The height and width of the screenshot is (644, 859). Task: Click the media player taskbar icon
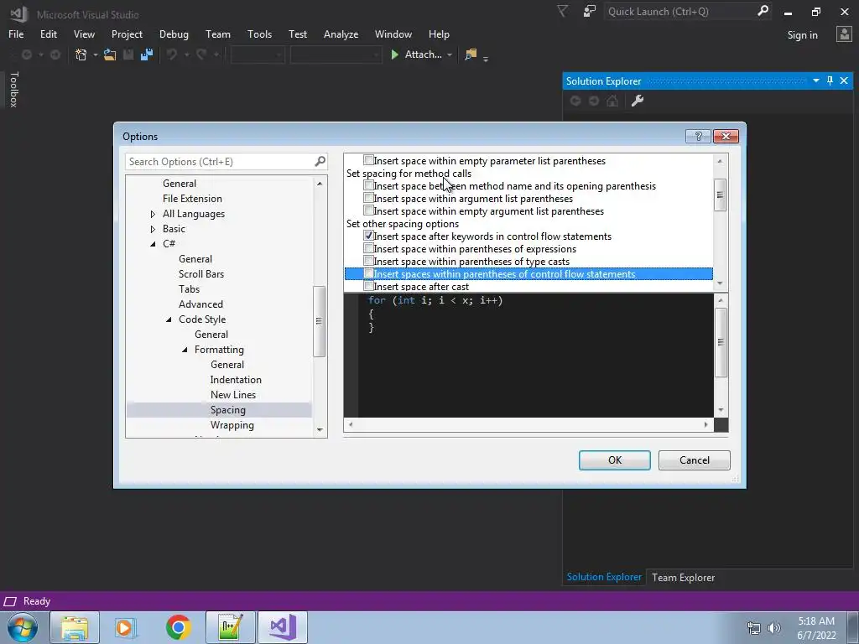[125, 627]
